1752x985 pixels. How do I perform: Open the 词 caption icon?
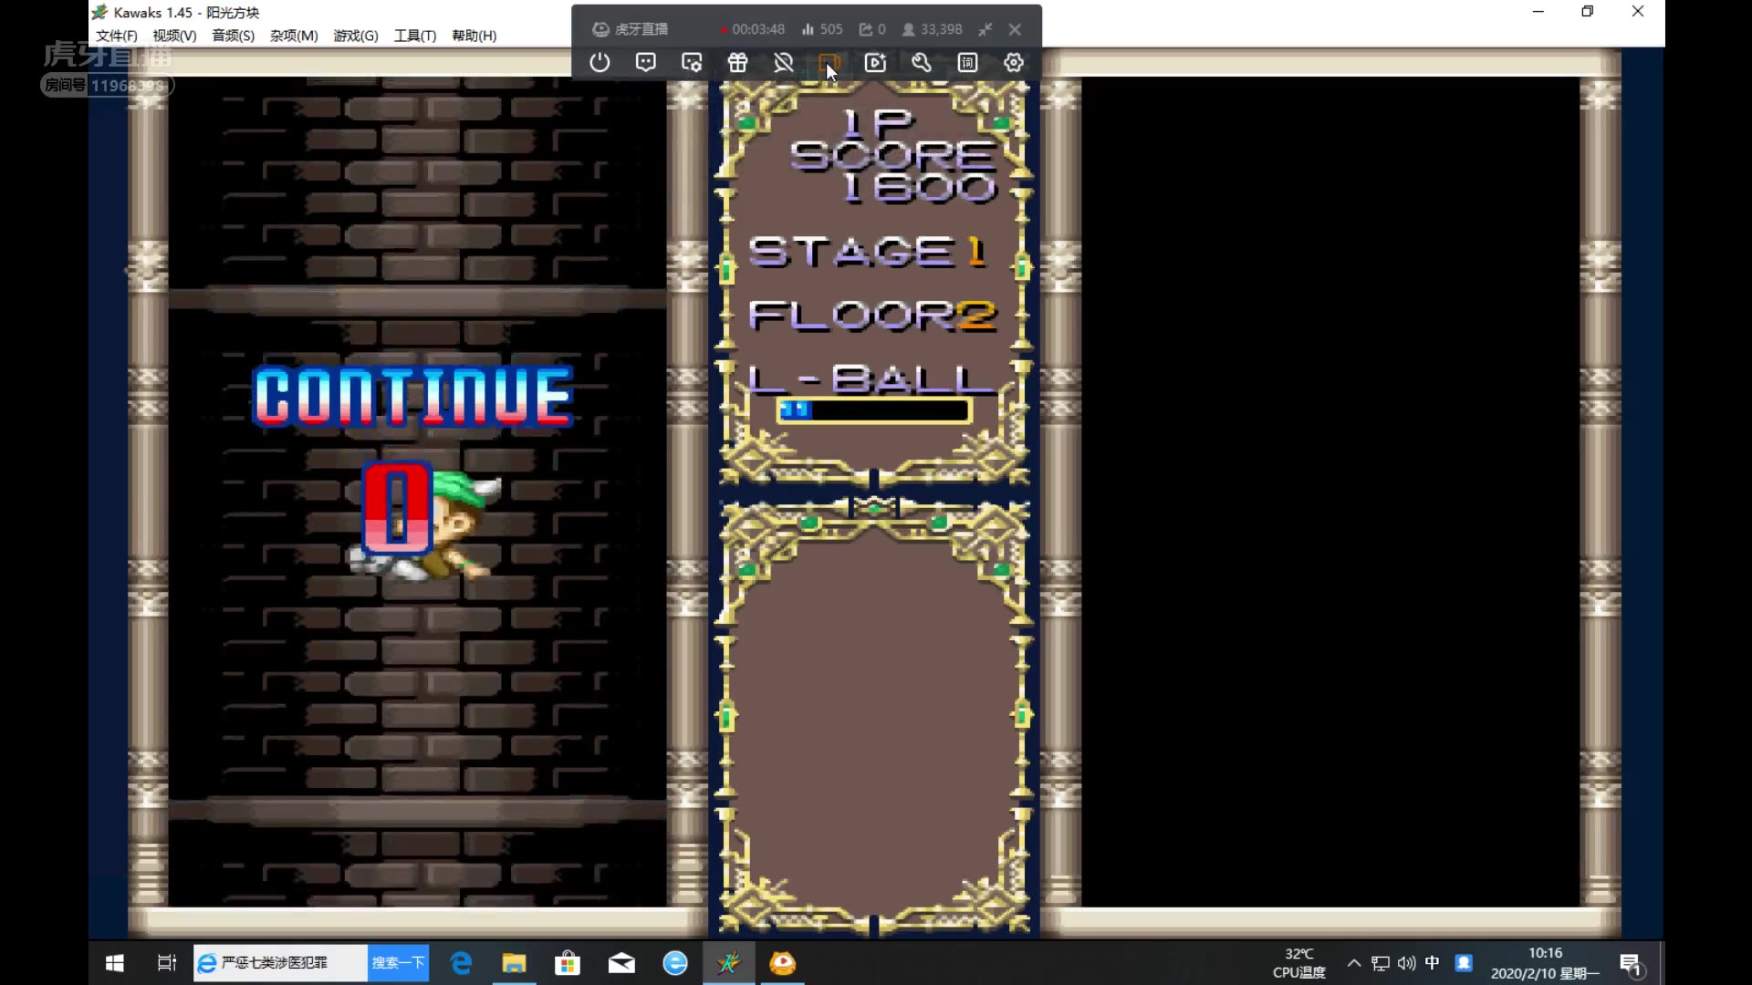point(967,63)
